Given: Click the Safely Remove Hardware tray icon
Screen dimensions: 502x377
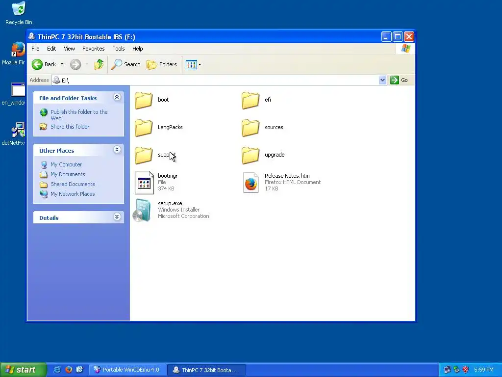Looking at the screenshot, I should click(456, 370).
